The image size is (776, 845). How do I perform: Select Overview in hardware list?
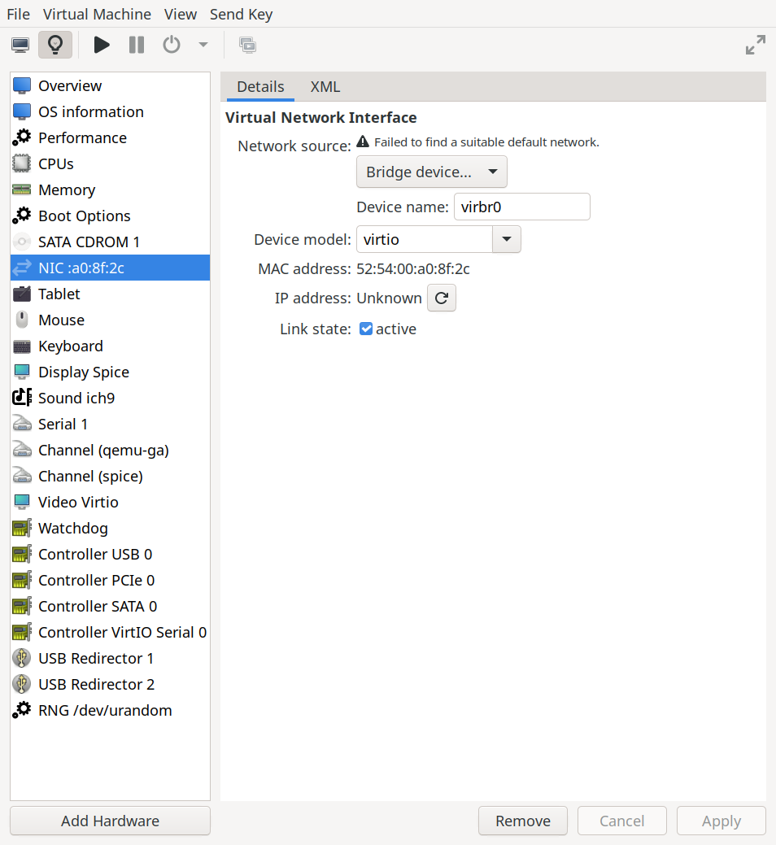[110, 85]
